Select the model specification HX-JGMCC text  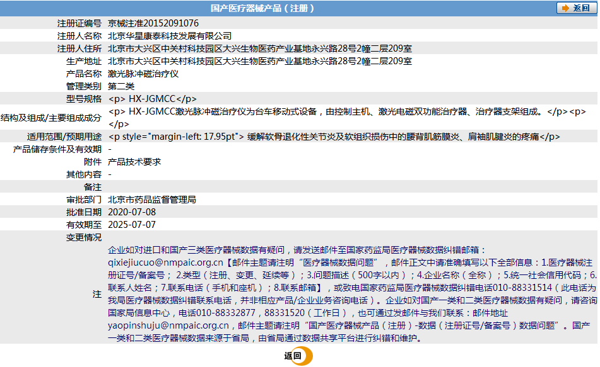[152, 99]
